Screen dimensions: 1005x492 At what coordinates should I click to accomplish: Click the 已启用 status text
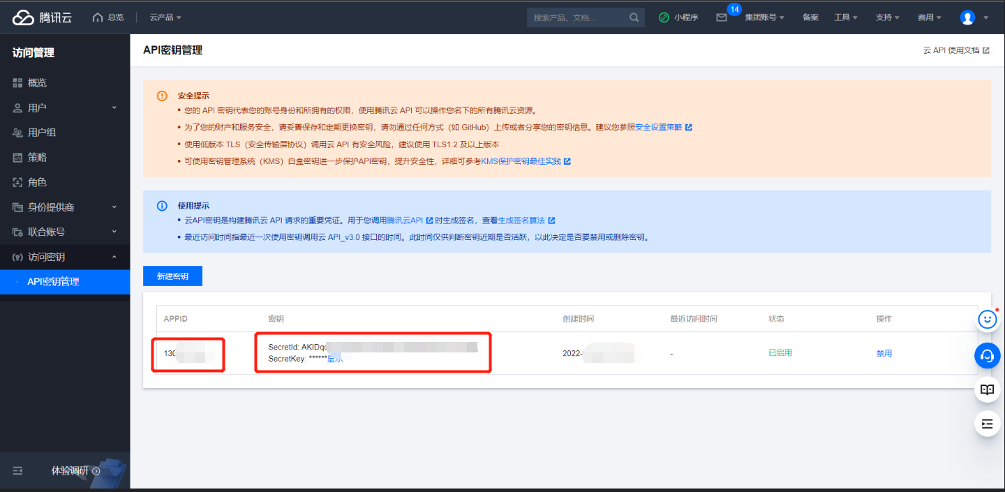tap(780, 353)
